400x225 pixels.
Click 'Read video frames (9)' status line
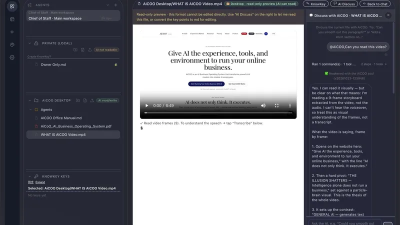[x=201, y=123]
